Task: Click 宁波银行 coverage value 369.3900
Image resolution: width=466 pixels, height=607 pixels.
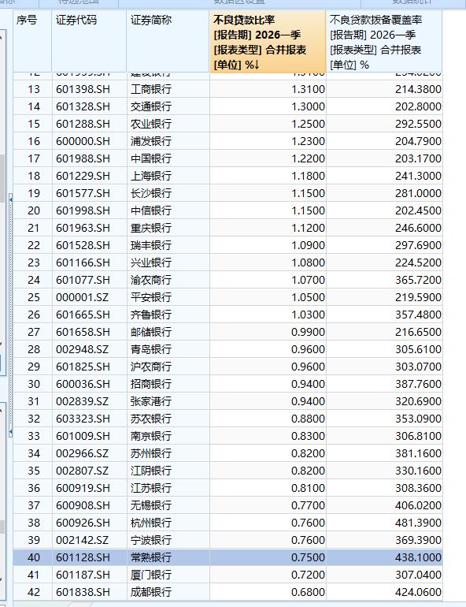Action: (x=384, y=540)
